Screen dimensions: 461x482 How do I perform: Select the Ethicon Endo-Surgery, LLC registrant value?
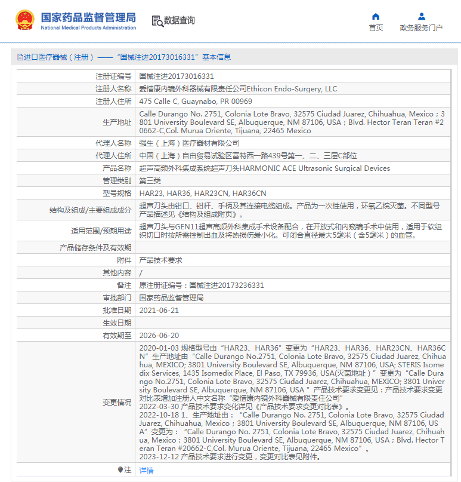click(x=238, y=89)
